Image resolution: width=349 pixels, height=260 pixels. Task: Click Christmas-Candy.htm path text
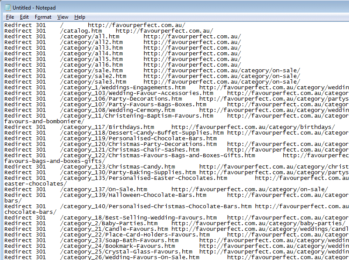pyautogui.click(x=142, y=167)
